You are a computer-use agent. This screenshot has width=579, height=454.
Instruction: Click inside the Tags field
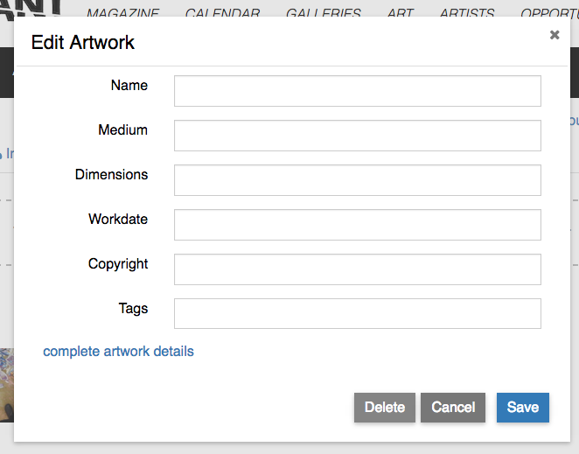[x=357, y=314]
